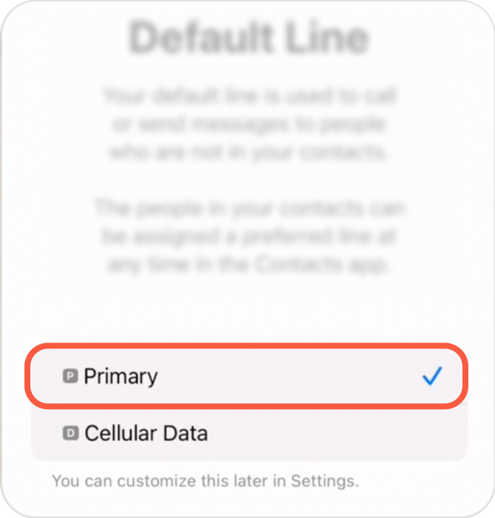Click the gray D badge icon
The image size is (495, 518).
(x=70, y=433)
